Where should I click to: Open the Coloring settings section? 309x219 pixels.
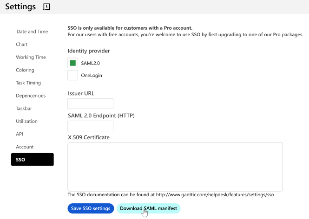25,70
